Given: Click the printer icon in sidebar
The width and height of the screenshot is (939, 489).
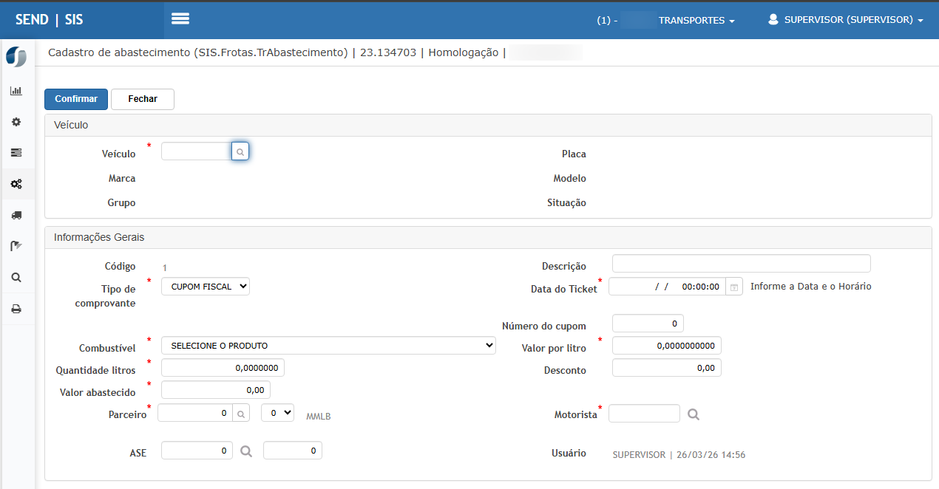Looking at the screenshot, I should click(x=16, y=309).
